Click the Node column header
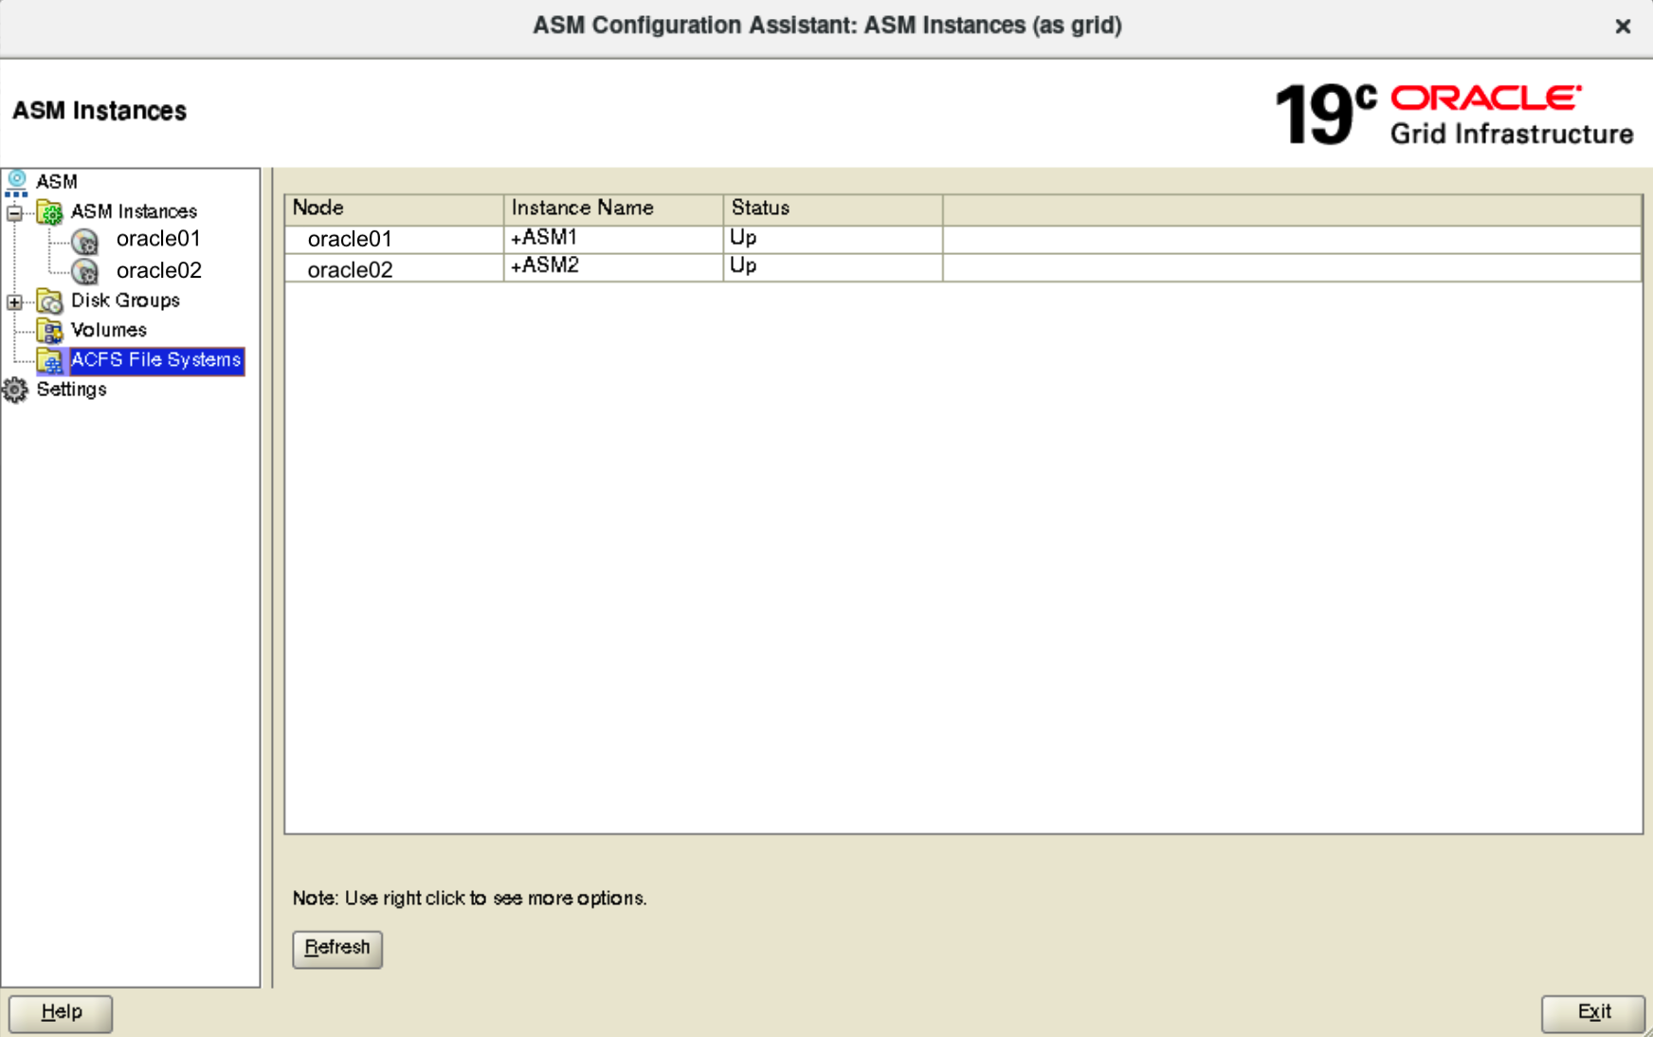This screenshot has height=1037, width=1653. click(393, 209)
